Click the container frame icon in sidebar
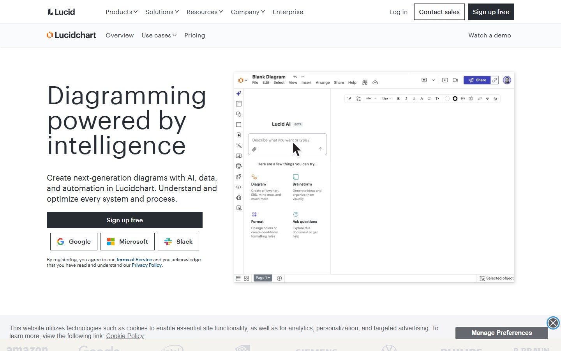The width and height of the screenshot is (561, 351). click(x=239, y=125)
